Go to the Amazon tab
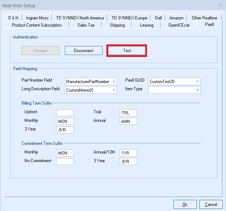Image resolution: width=226 pixels, height=211 pixels. tap(176, 18)
